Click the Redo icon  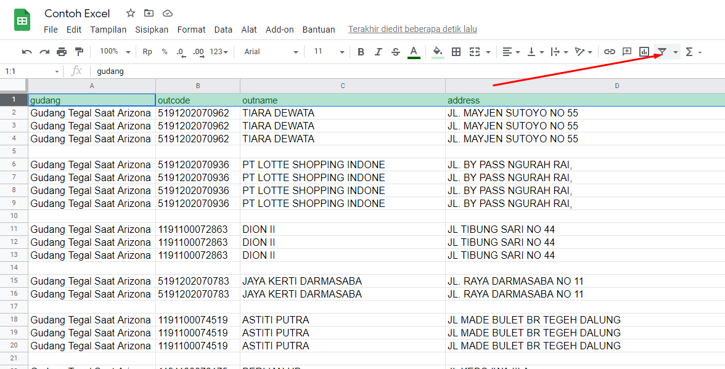click(x=44, y=52)
